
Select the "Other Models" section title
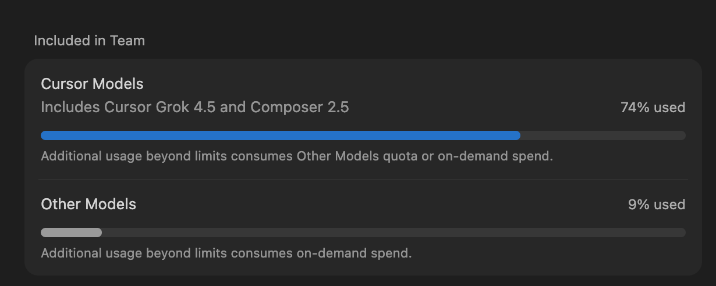pos(88,204)
